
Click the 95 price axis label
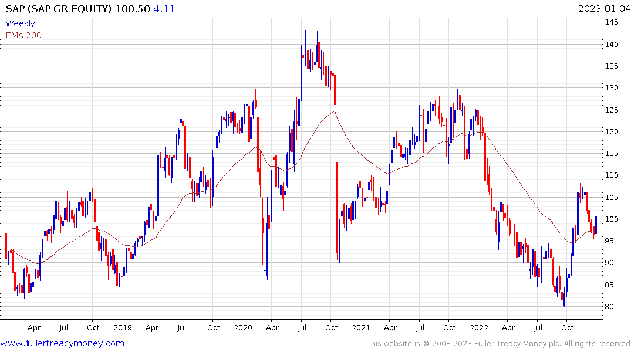(609, 241)
